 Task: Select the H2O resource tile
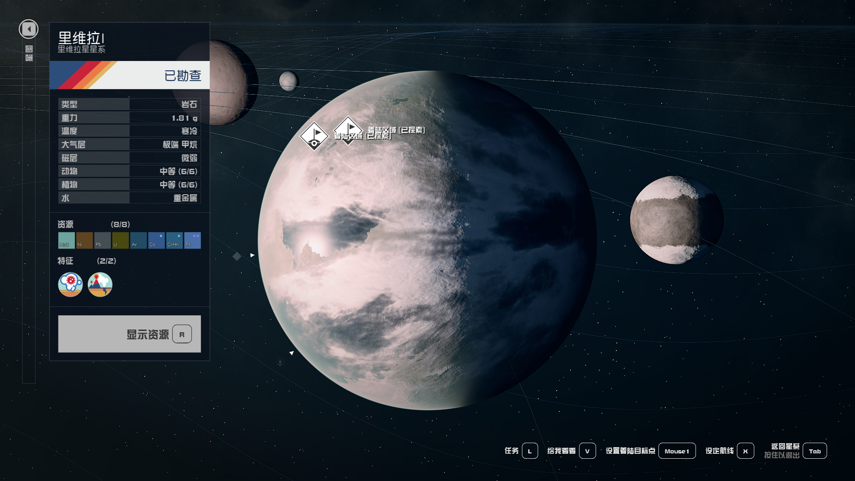pos(66,240)
